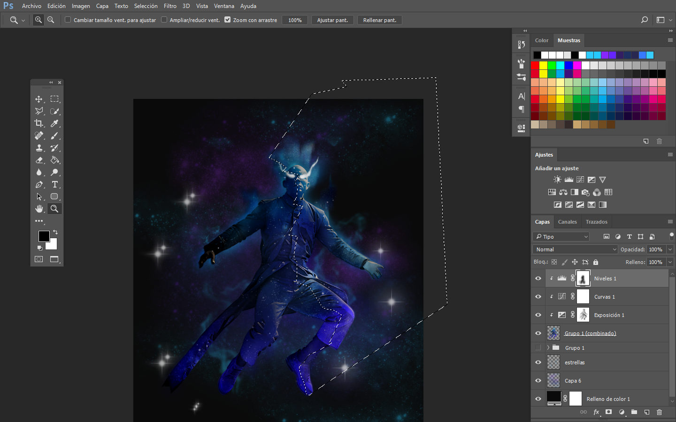Select the History Brush tool
This screenshot has width=676, height=422.
coord(54,148)
